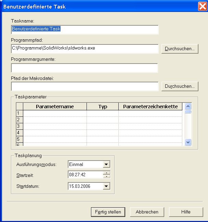
Task: Click the table scrollbar up arrow
Action: (x=188, y=106)
